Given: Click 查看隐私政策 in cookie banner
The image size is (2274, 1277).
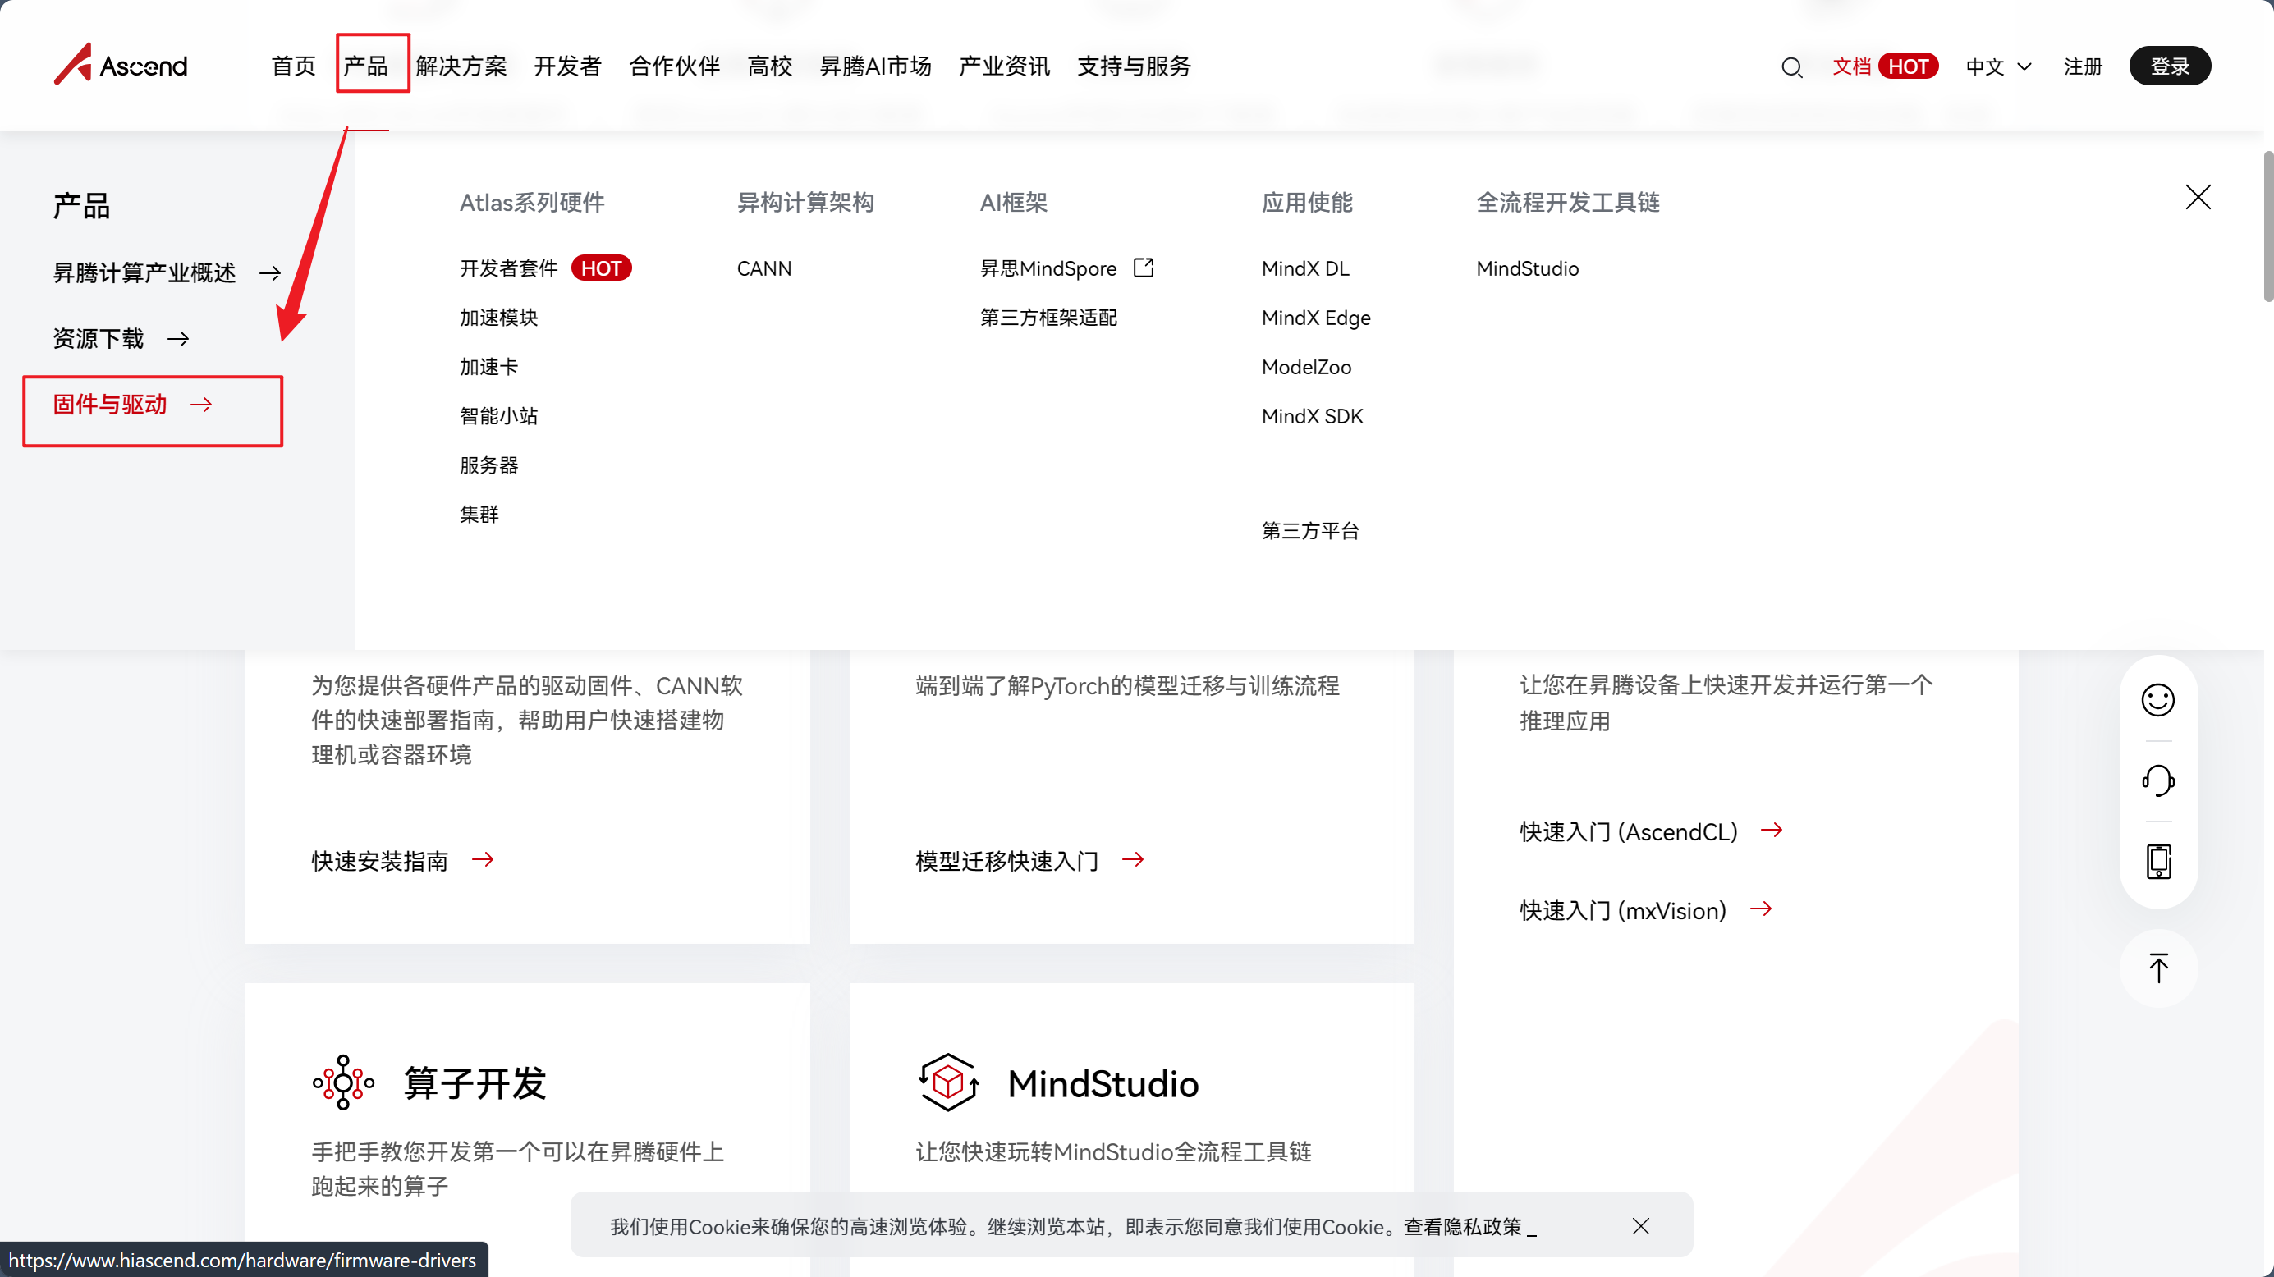Looking at the screenshot, I should point(1463,1227).
